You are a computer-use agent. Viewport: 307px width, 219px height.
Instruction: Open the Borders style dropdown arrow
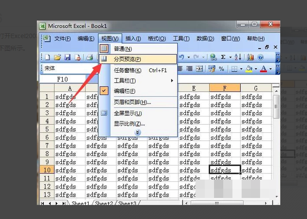pyautogui.click(x=241, y=69)
